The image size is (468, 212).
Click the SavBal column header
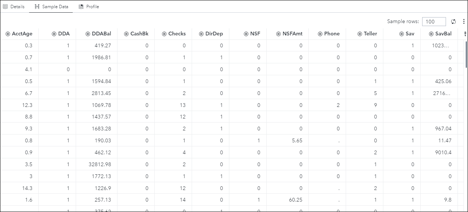pyautogui.click(x=443, y=34)
